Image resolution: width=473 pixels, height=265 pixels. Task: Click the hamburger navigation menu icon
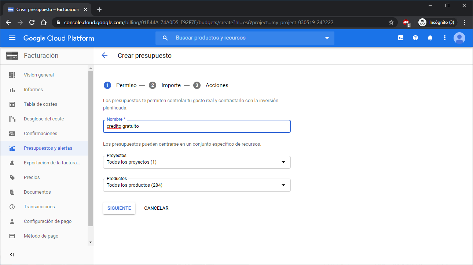point(12,38)
